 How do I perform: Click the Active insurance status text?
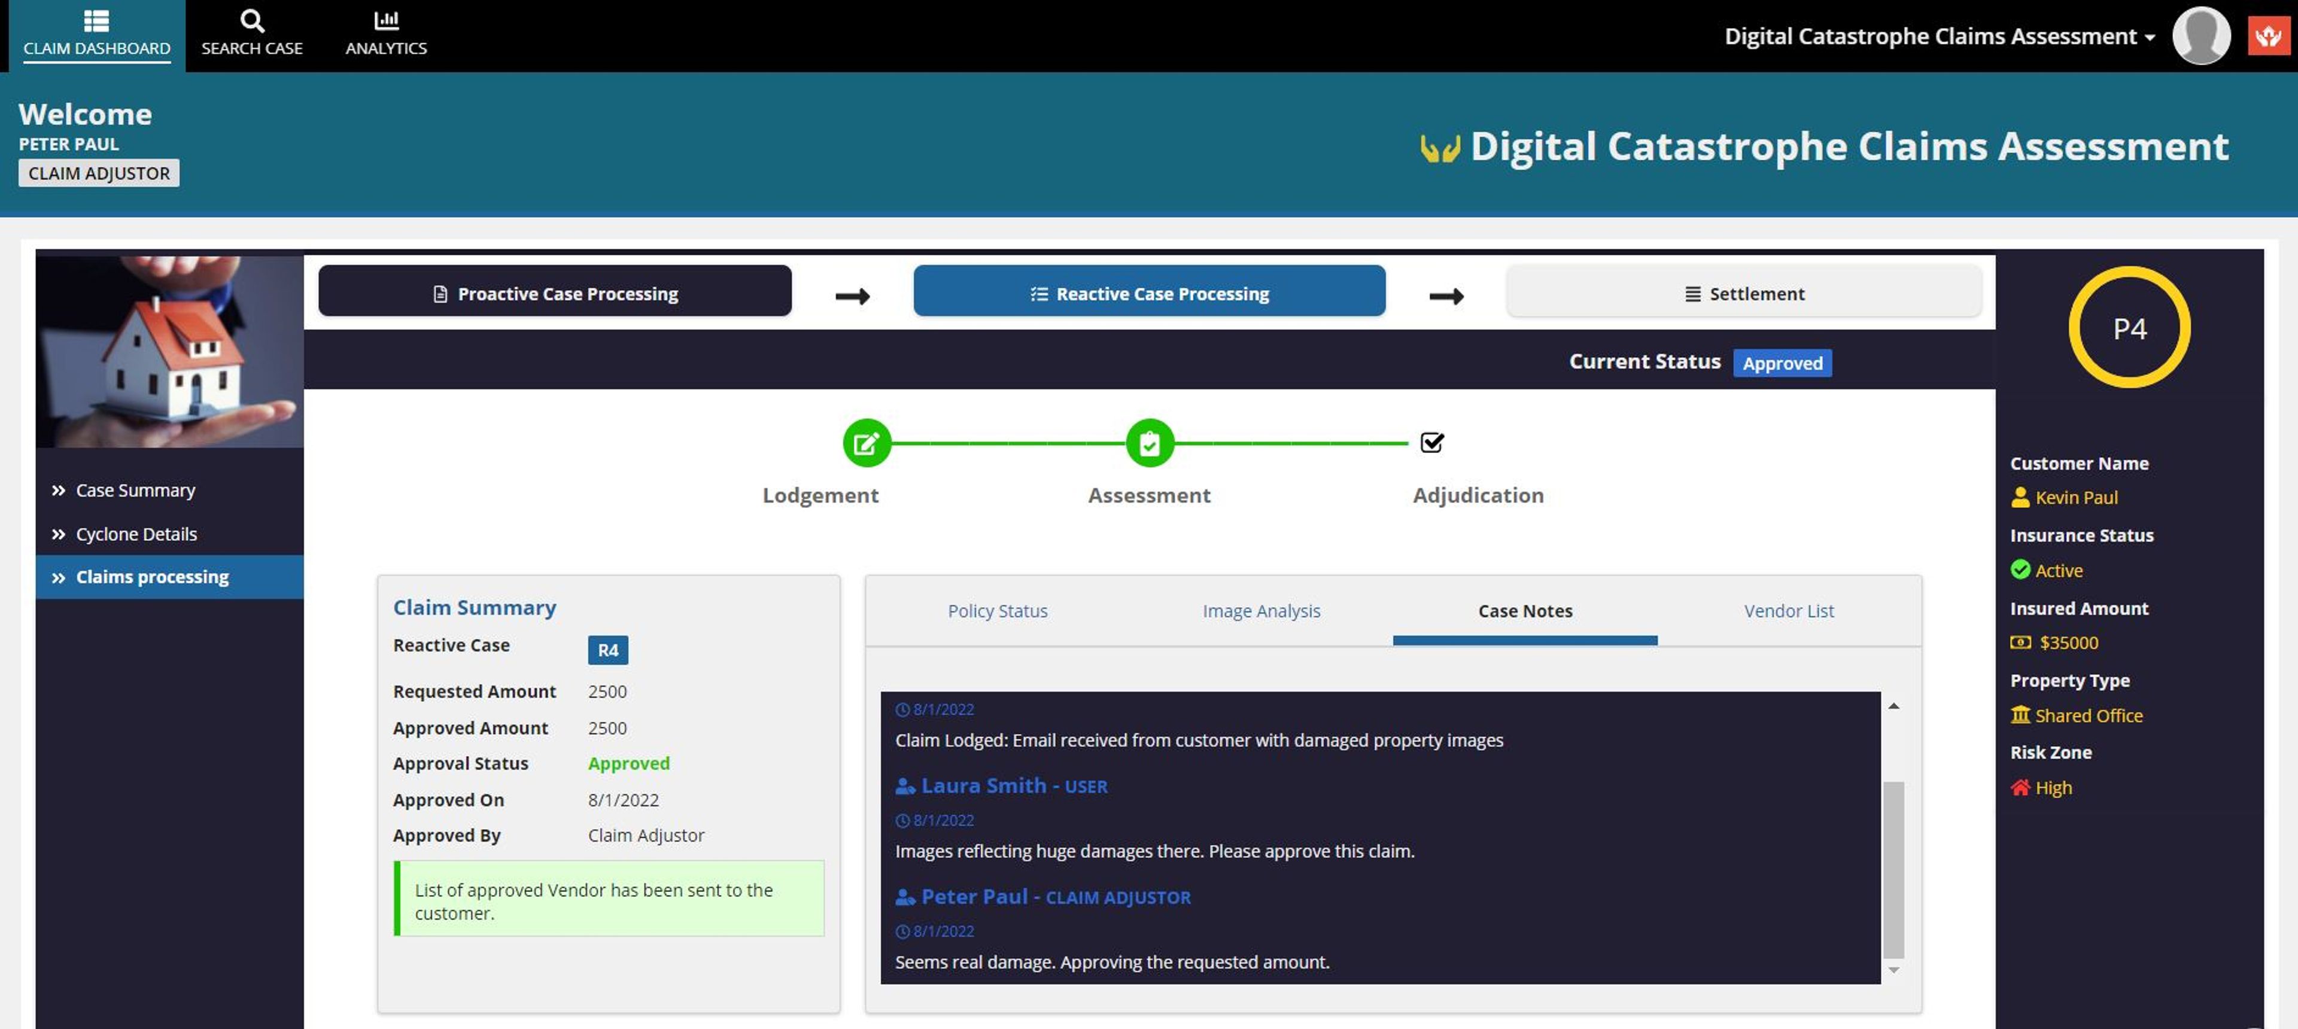pos(2058,571)
